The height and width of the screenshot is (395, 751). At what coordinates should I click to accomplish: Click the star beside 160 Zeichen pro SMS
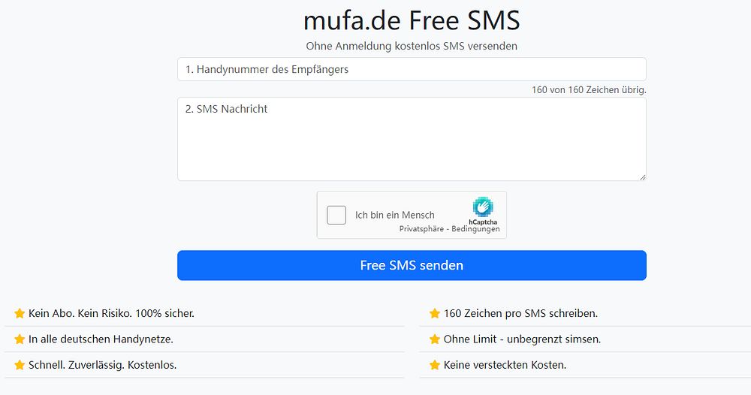[434, 314]
